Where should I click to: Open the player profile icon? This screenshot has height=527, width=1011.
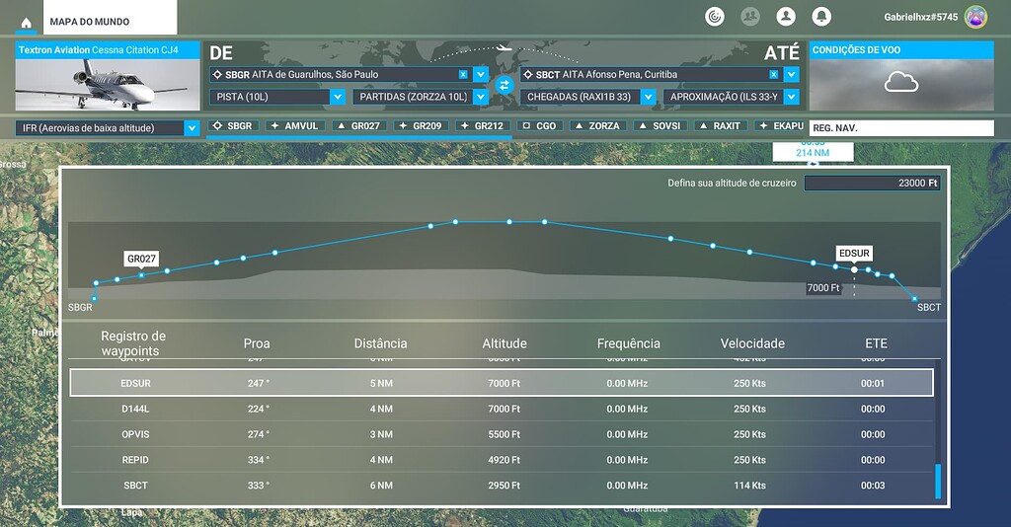coord(786,17)
